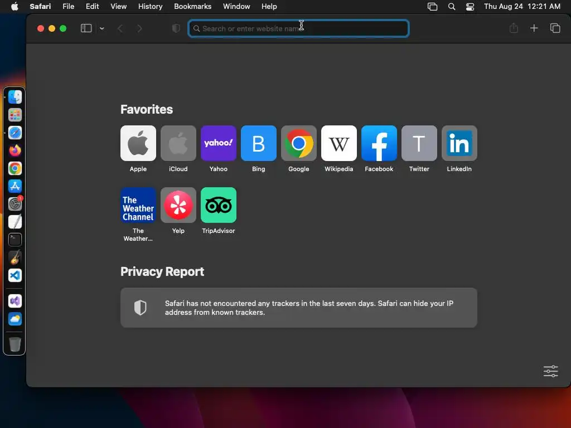Open the Weather app from the dock

click(15, 319)
